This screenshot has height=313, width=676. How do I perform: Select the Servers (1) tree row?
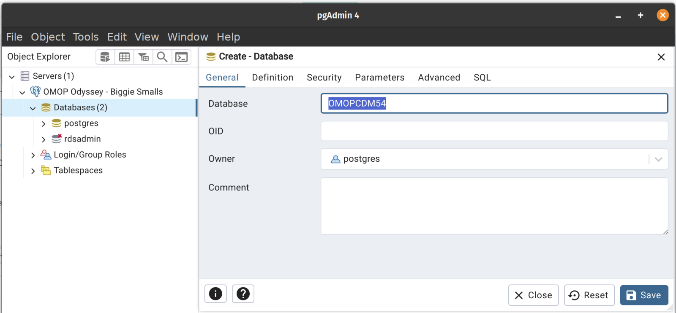100,76
